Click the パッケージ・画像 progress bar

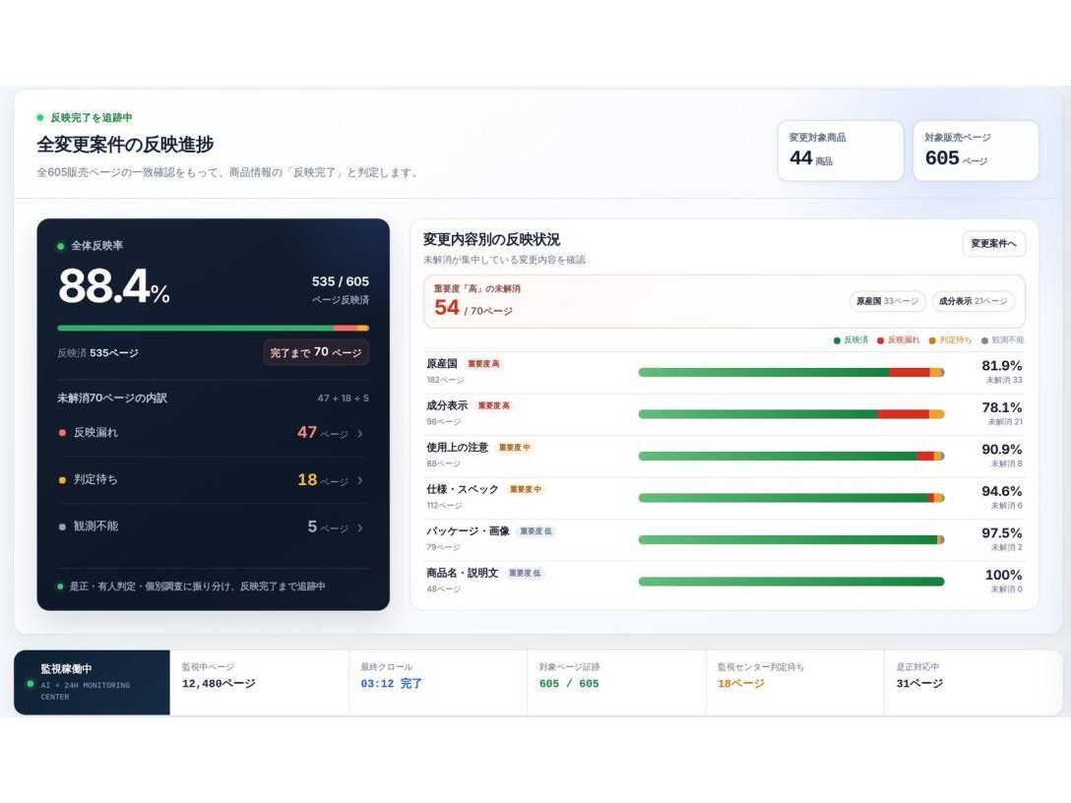point(791,540)
